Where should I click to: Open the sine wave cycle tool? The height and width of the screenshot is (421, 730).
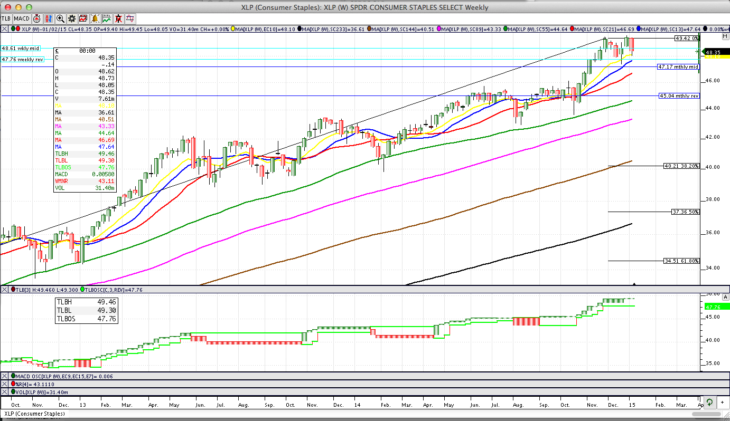pyautogui.click(x=130, y=18)
